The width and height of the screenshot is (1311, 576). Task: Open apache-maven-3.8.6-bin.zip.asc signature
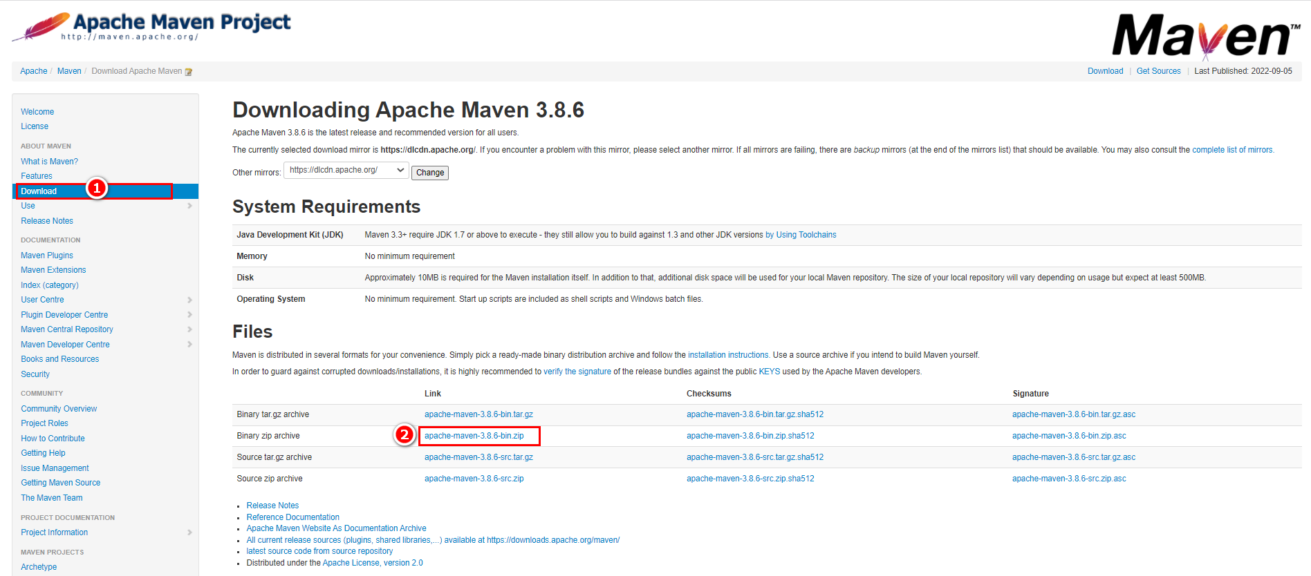click(x=1069, y=436)
